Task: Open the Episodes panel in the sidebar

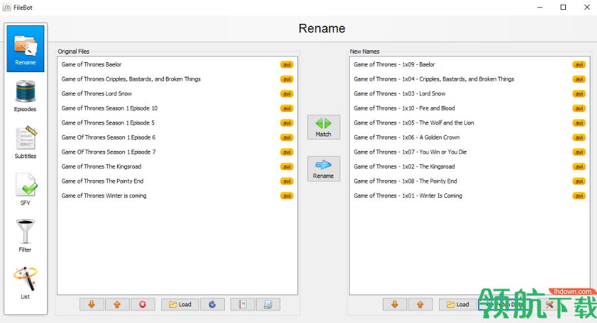Action: click(x=26, y=96)
